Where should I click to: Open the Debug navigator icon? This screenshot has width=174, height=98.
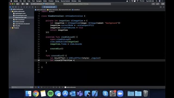[x=27, y=7]
